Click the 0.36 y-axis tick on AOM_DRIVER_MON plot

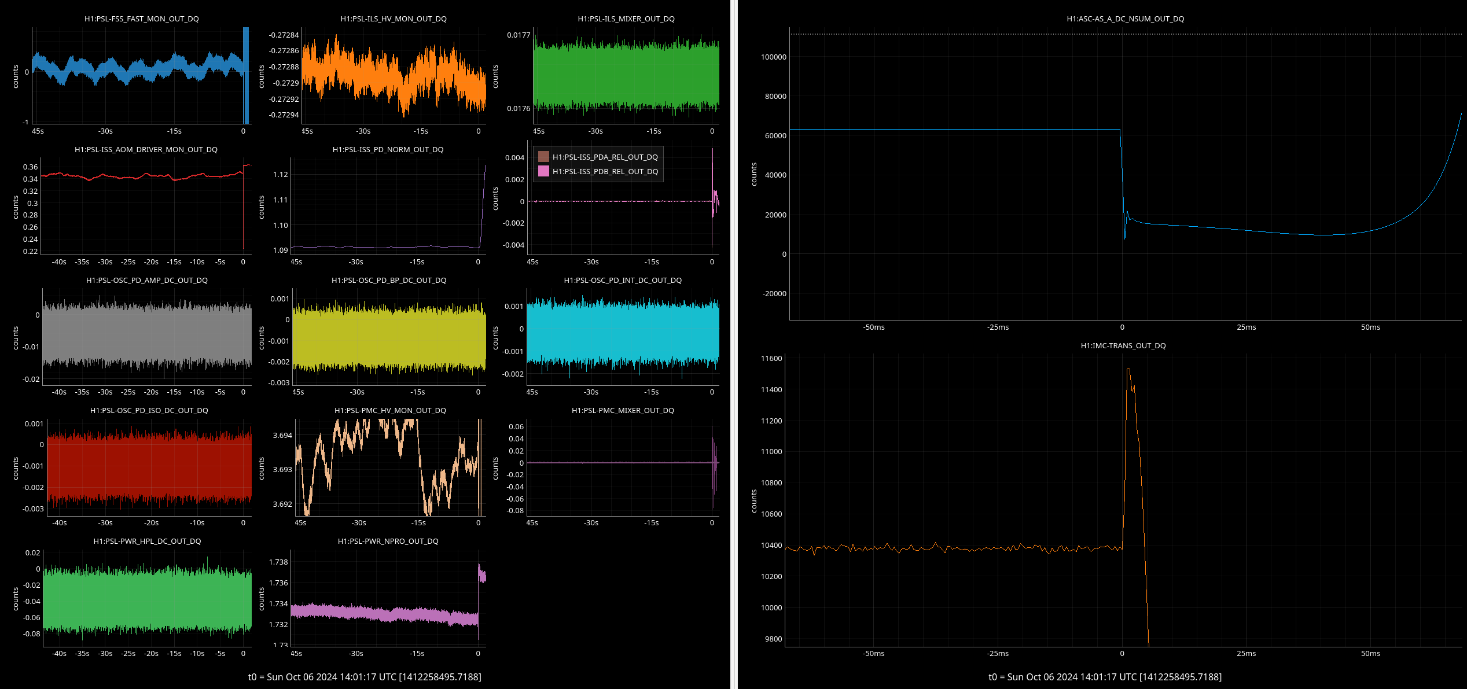click(x=30, y=167)
